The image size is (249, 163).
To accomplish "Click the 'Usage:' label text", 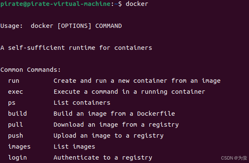I will pyautogui.click(x=11, y=26).
